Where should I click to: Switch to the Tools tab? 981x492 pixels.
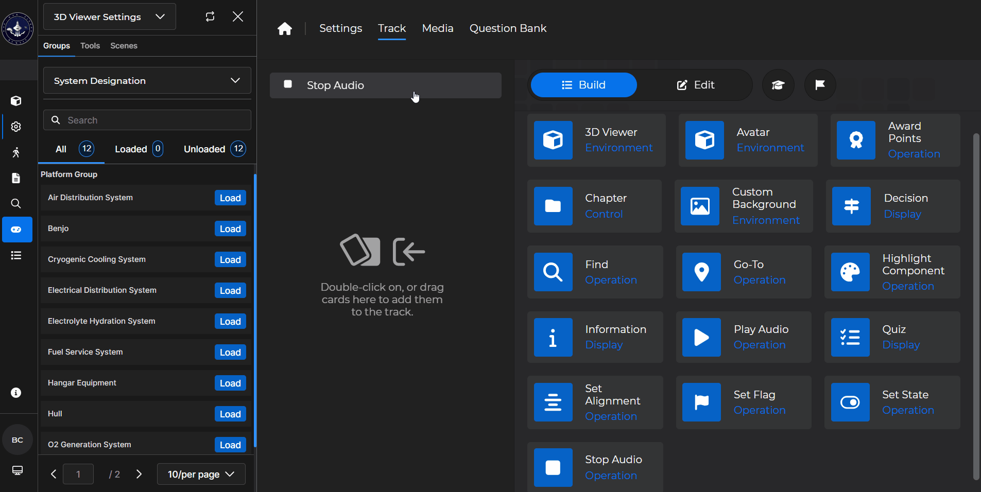(90, 46)
